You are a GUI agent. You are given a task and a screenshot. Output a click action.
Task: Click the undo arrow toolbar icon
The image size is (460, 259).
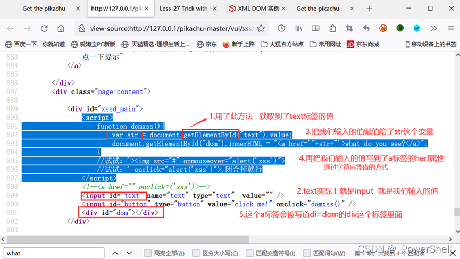pos(366,28)
